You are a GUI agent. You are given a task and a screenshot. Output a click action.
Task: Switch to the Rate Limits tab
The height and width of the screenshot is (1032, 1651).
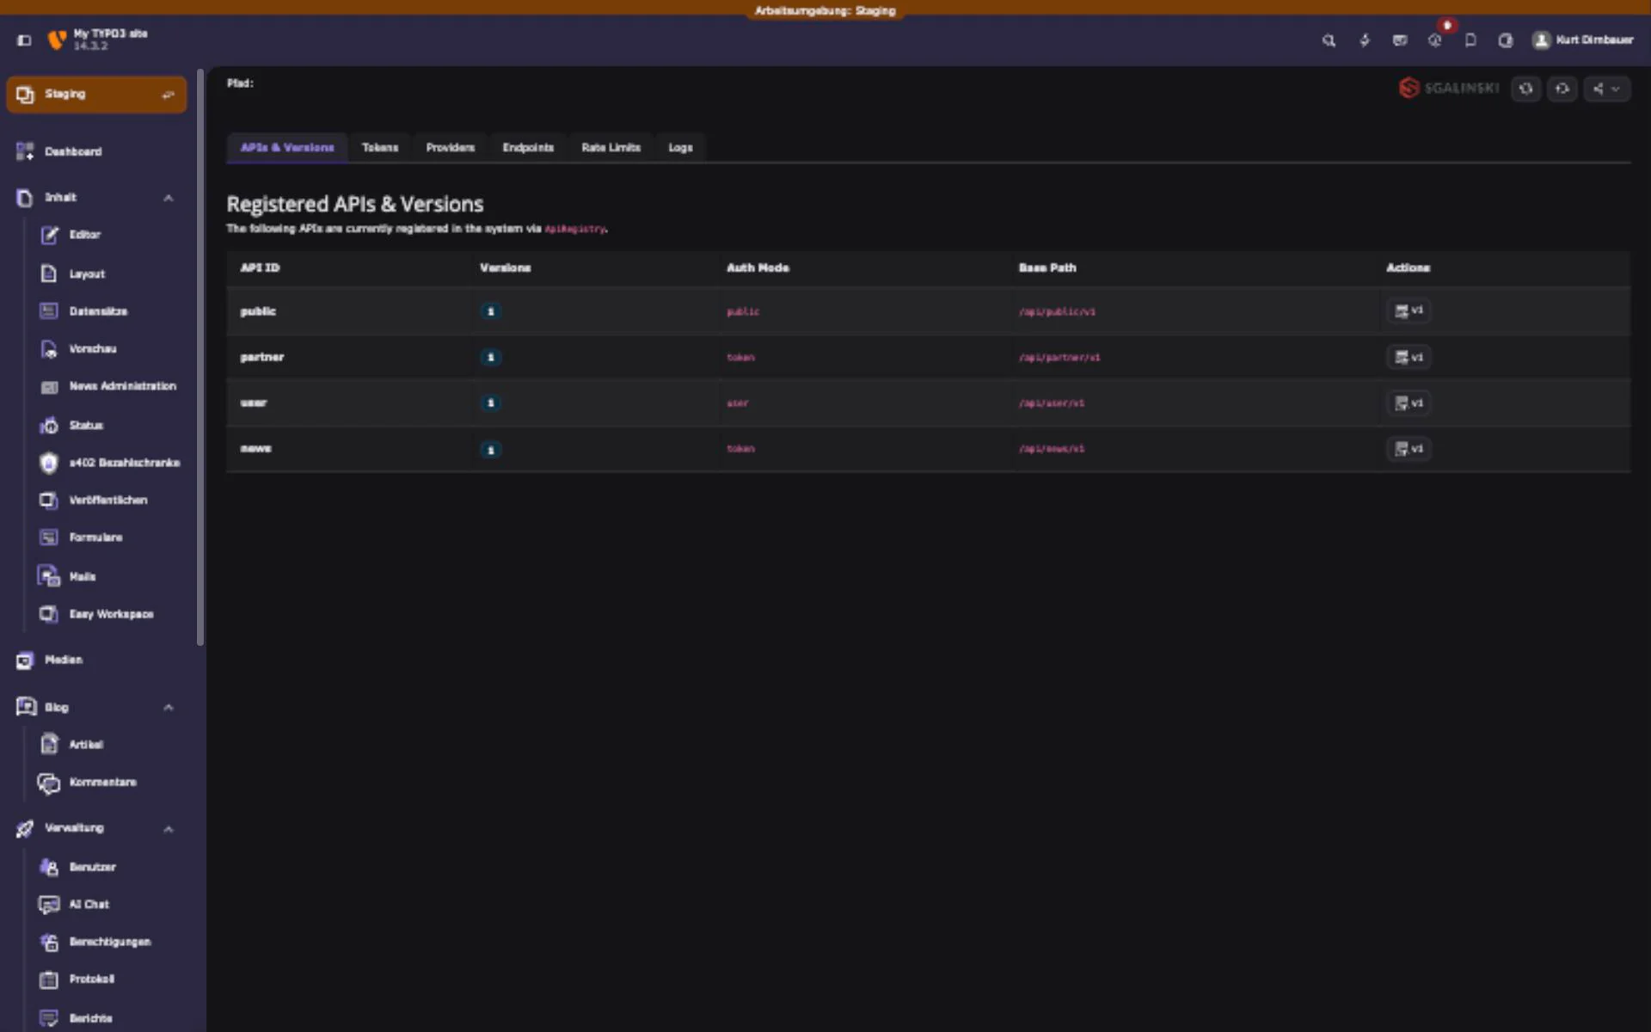(611, 148)
